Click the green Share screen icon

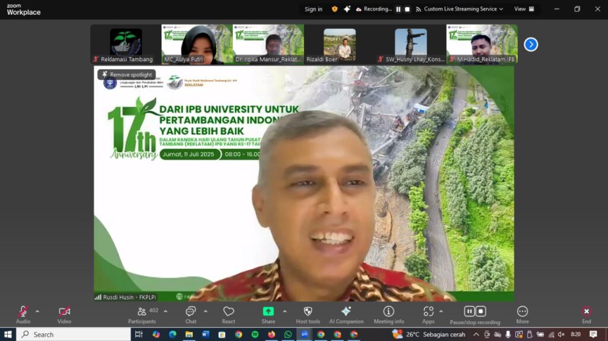point(268,312)
